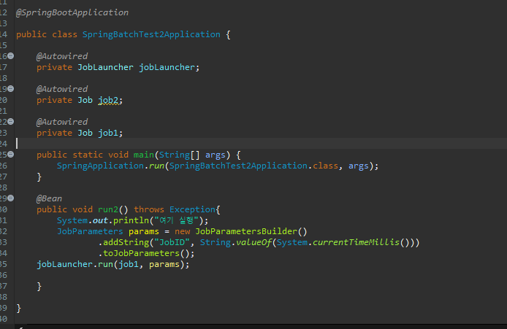Click the jobLauncher field name on line 17
Screen dimensions: 507x329
[167, 67]
